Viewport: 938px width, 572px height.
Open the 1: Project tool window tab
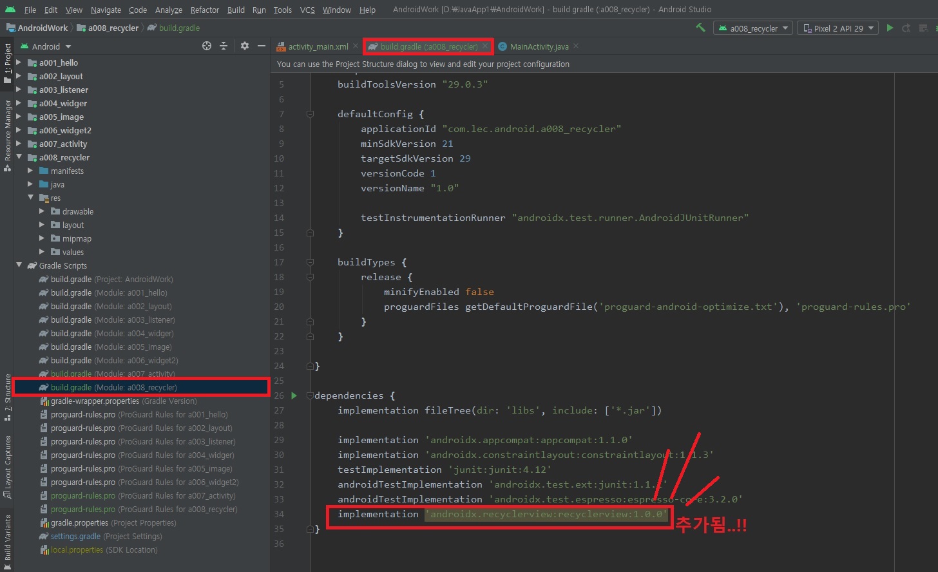pyautogui.click(x=7, y=63)
